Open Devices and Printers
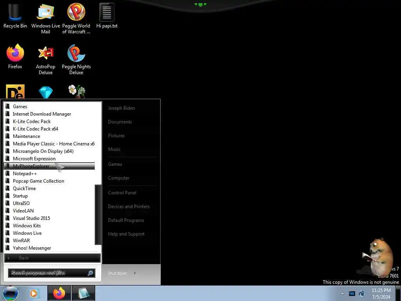The height and width of the screenshot is (301, 401). (128, 206)
